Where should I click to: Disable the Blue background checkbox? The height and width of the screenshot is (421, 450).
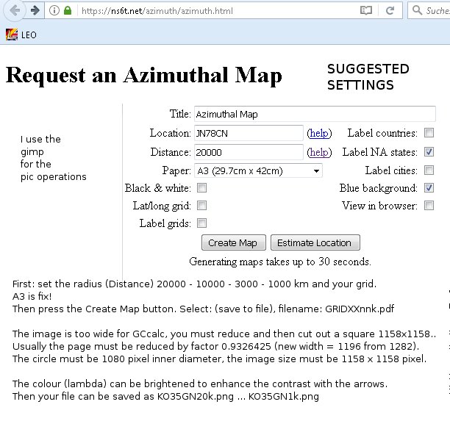click(x=429, y=188)
